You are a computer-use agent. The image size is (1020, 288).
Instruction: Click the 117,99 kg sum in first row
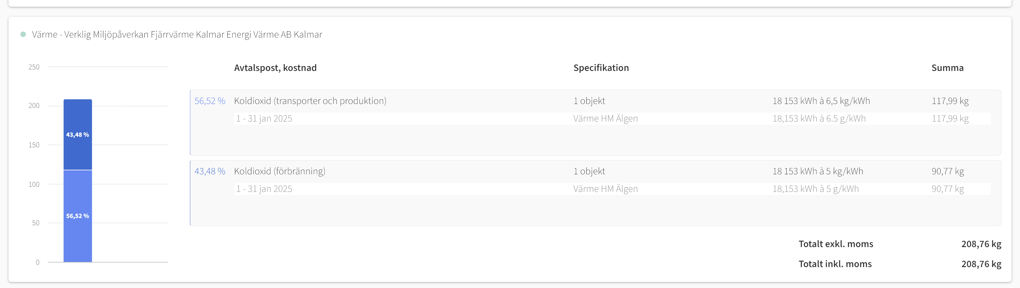click(950, 101)
